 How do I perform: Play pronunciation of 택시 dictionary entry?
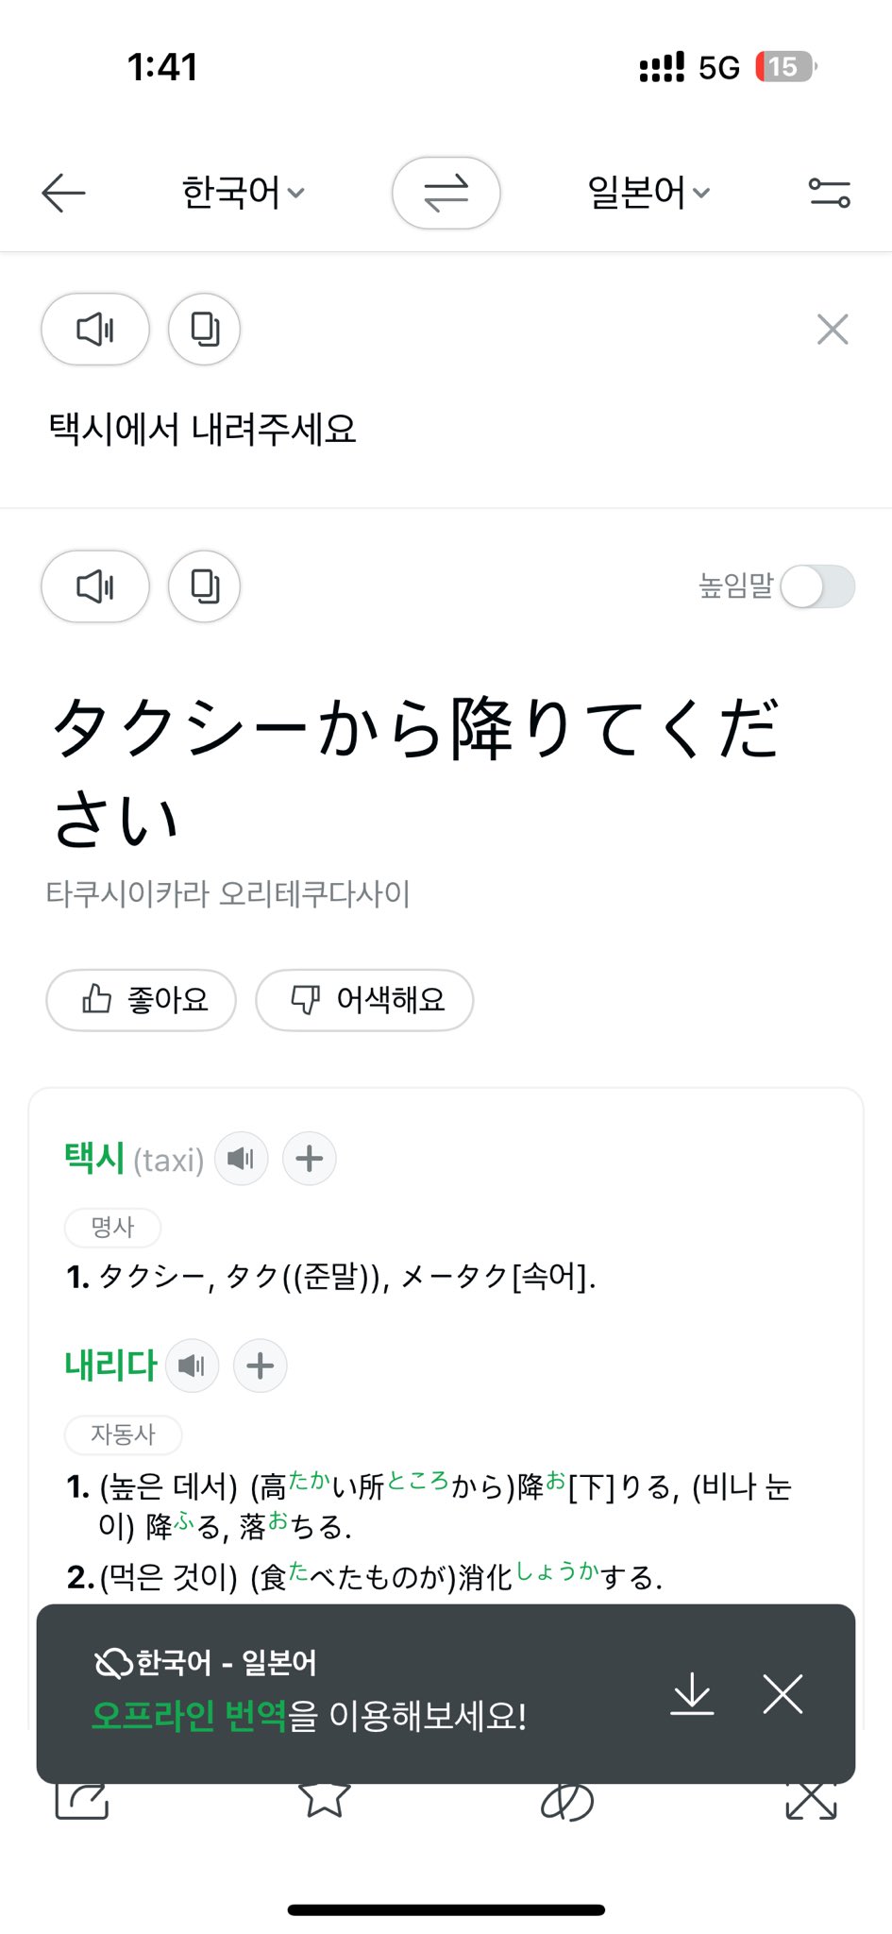[242, 1159]
